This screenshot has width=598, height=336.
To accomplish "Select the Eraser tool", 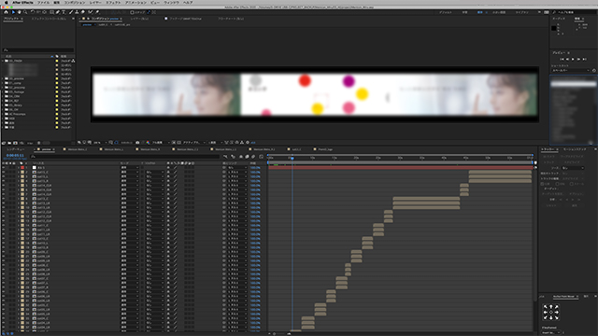I will pyautogui.click(x=83, y=12).
